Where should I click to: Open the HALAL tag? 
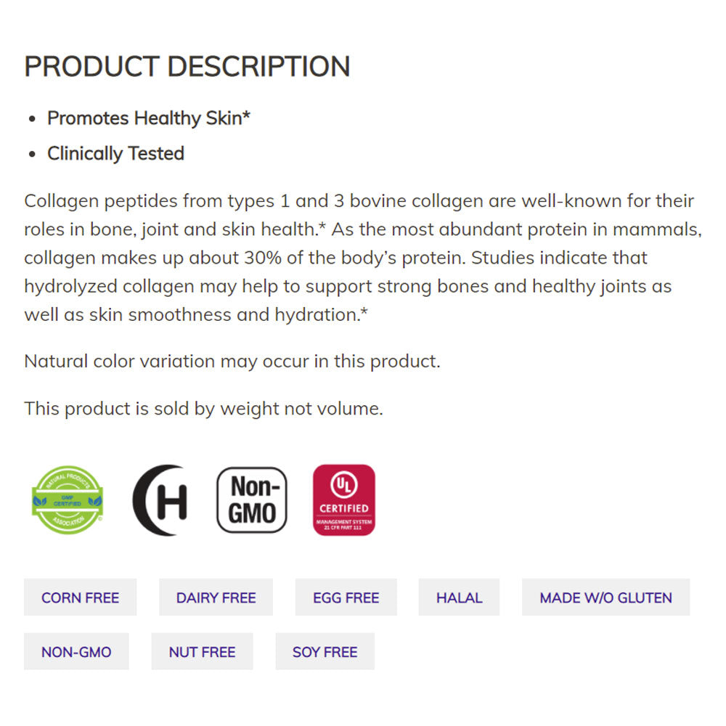pos(459,597)
